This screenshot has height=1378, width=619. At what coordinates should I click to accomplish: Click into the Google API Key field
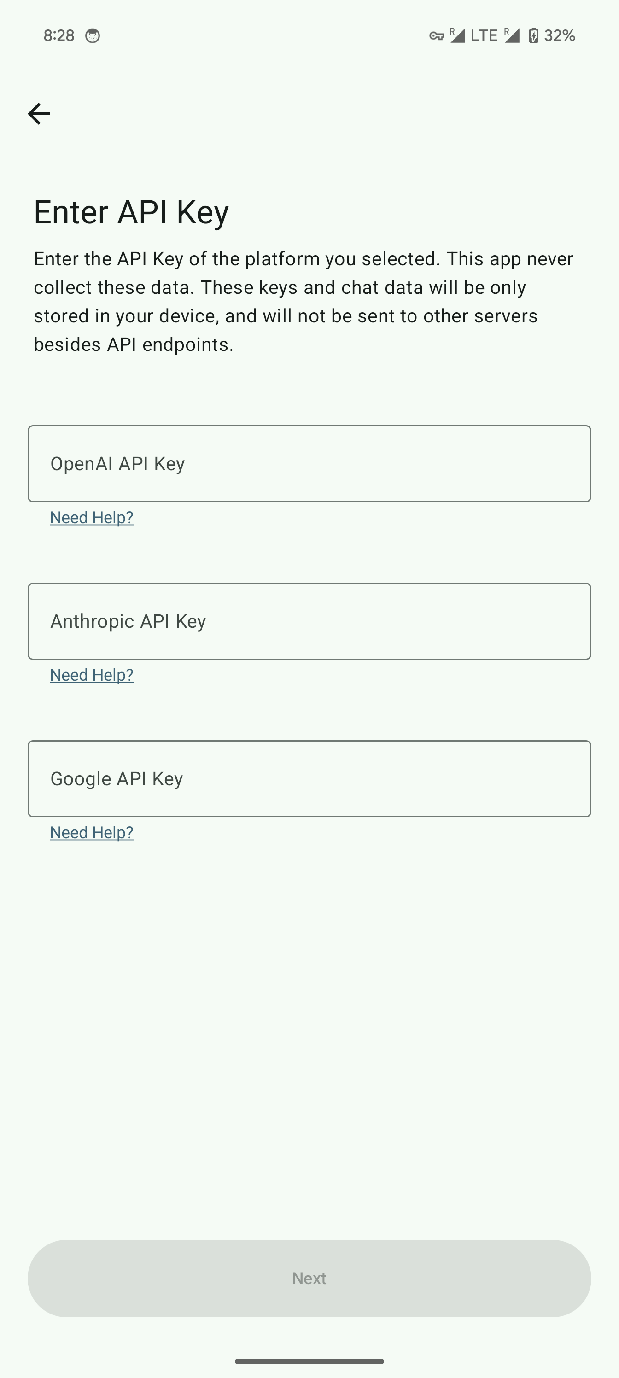[x=309, y=779]
